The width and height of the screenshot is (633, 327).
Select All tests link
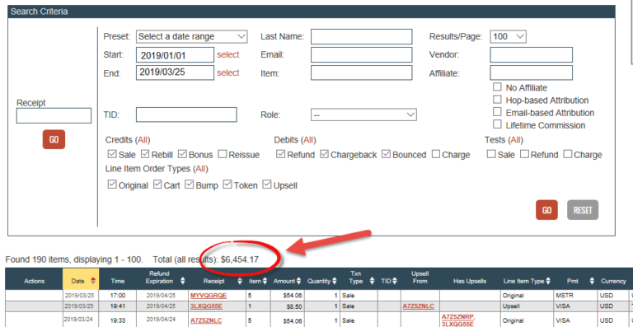coord(515,140)
